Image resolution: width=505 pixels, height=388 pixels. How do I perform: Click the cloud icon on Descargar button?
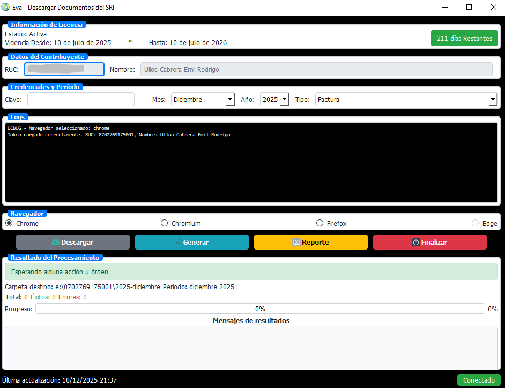point(55,243)
